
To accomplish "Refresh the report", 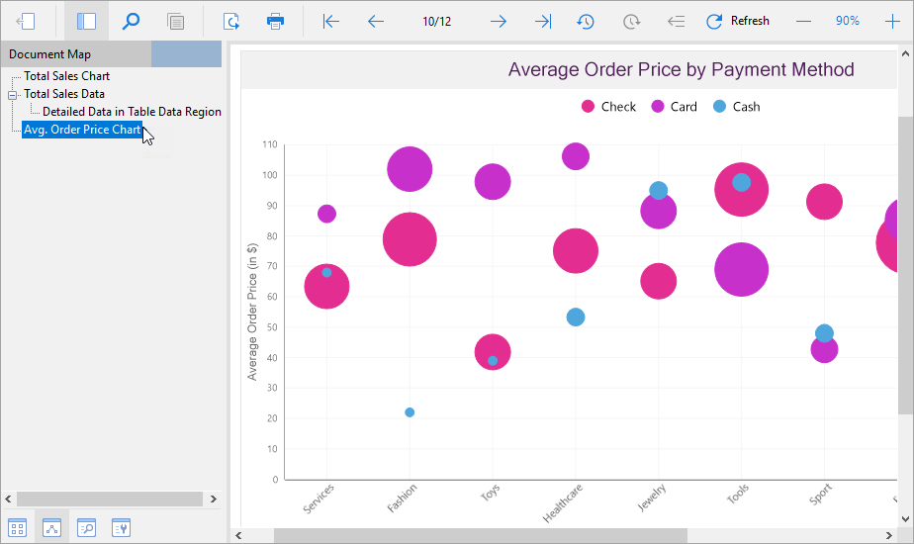I will 738,21.
